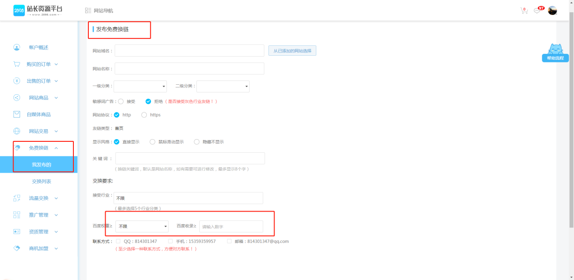Screen dimensions: 574x280
Task: Open the messages icon with 97 badge
Action: tap(537, 10)
